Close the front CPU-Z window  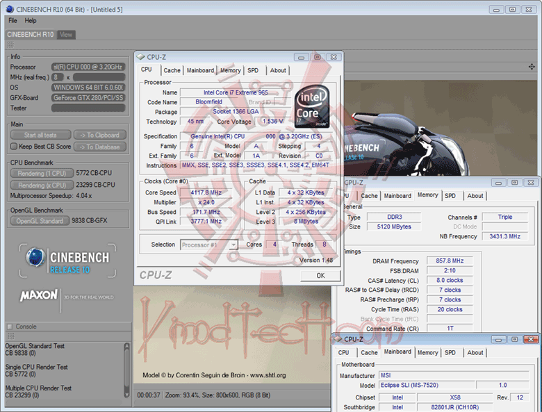pyautogui.click(x=334, y=57)
